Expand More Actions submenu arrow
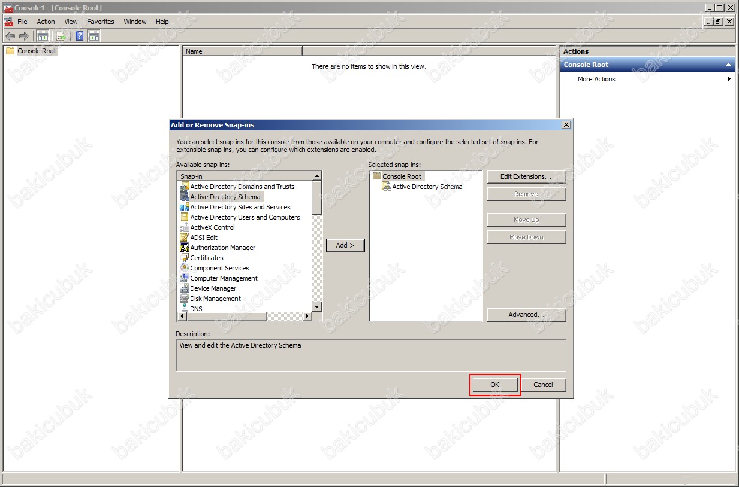The image size is (739, 487). pyautogui.click(x=729, y=79)
